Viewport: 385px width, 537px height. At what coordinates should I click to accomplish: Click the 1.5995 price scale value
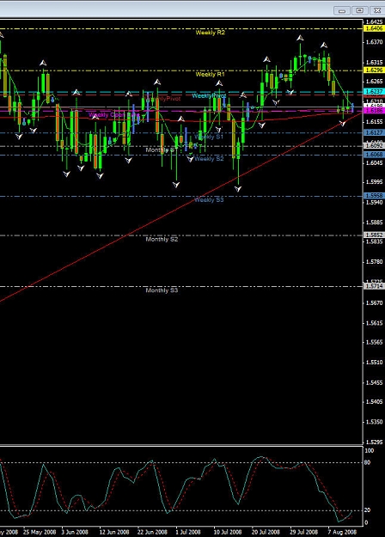[x=375, y=182]
